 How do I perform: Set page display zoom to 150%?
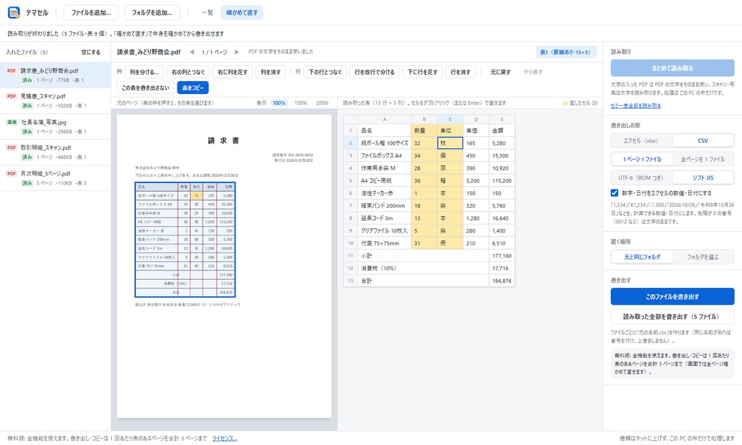tap(300, 103)
